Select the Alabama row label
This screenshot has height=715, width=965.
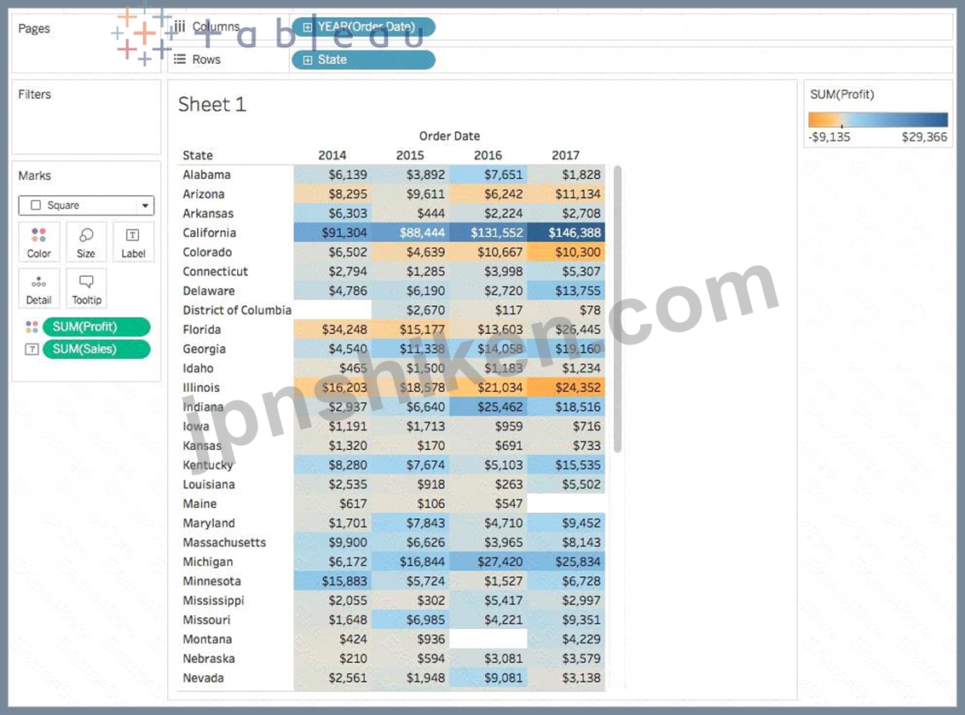(x=207, y=175)
